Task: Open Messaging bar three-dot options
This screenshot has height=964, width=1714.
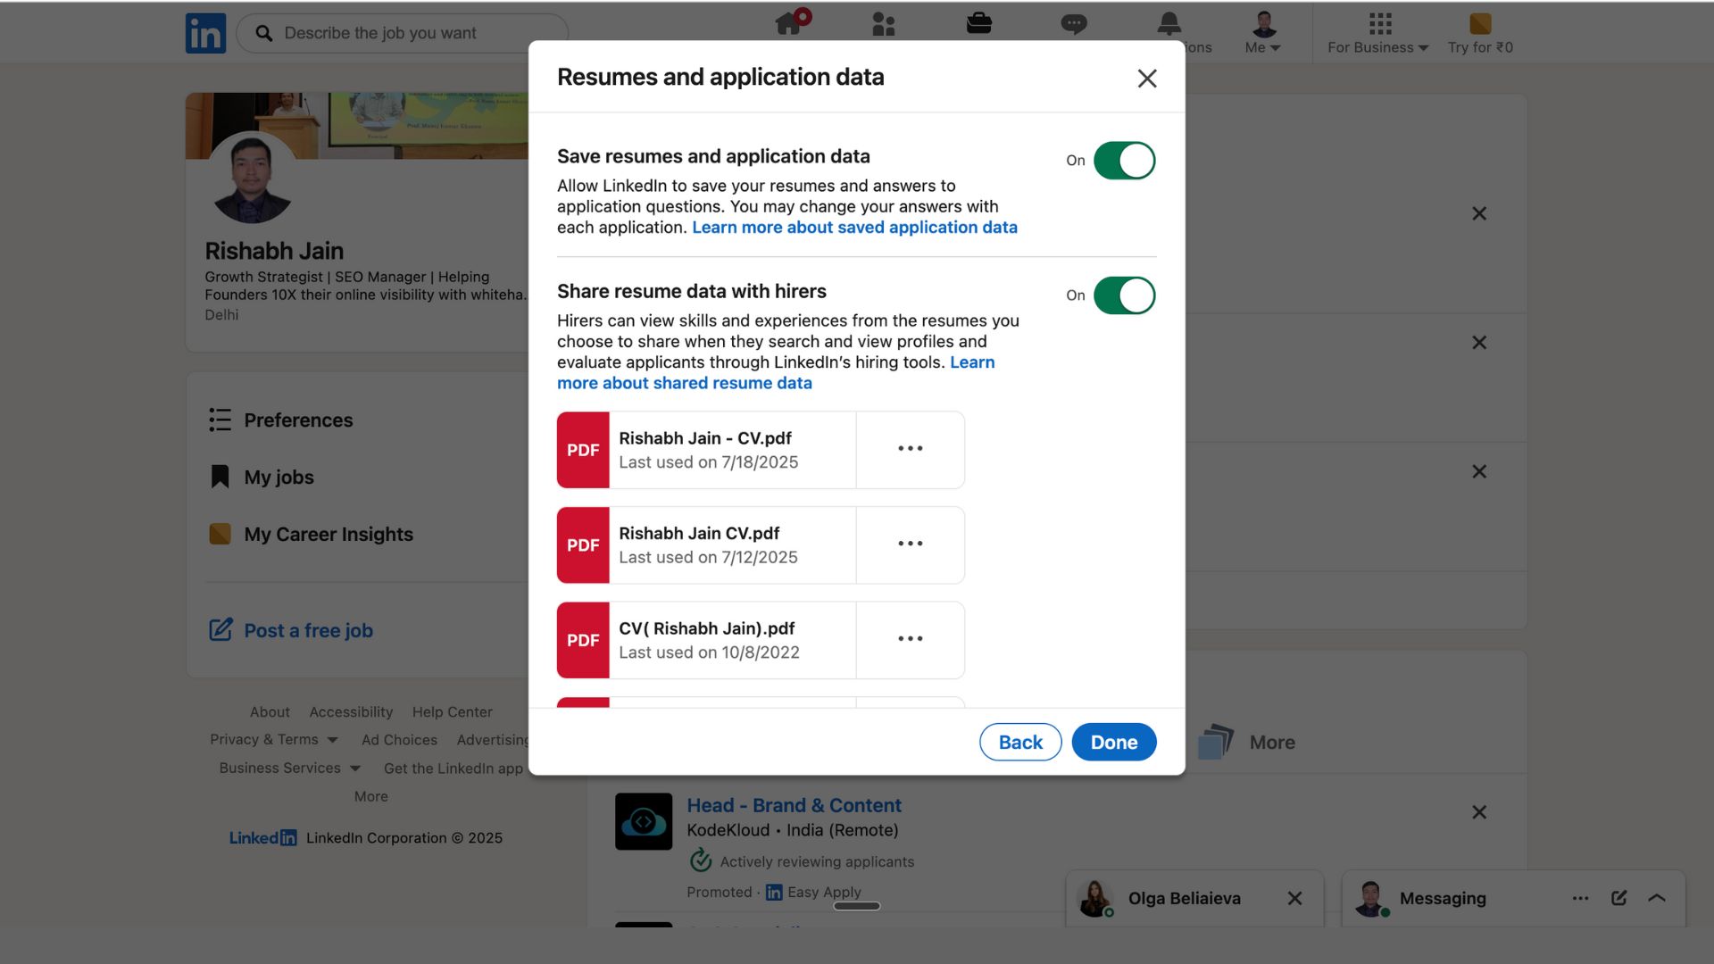Action: [1580, 898]
